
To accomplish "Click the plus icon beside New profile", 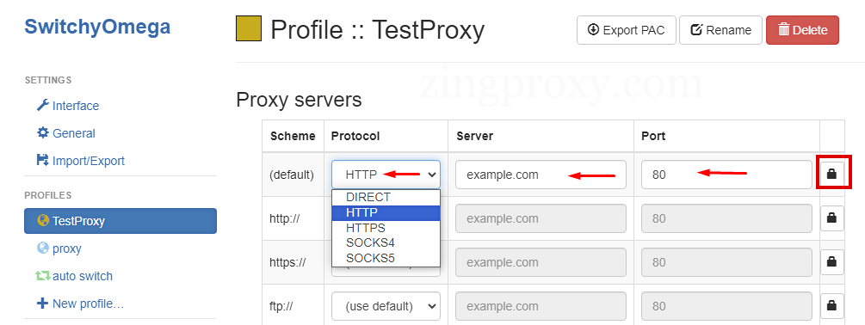I will tap(42, 303).
